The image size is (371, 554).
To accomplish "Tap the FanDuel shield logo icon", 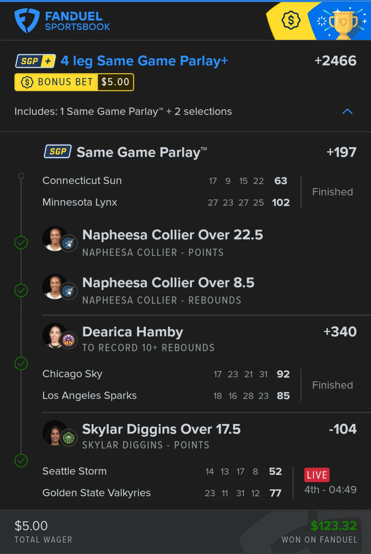I will click(x=27, y=21).
